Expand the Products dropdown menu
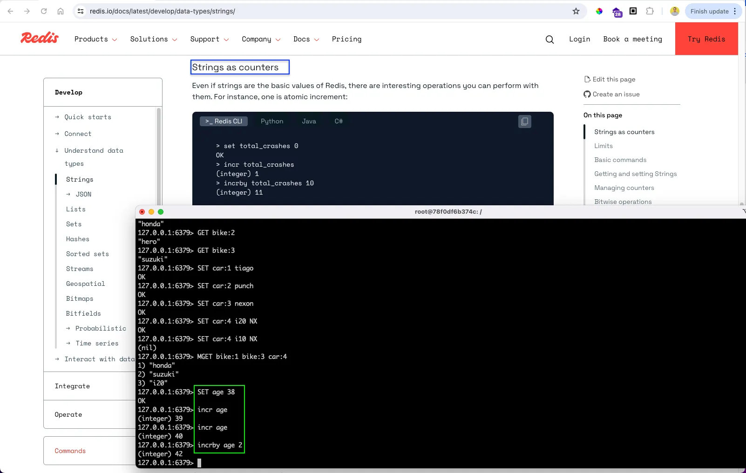 pos(95,39)
